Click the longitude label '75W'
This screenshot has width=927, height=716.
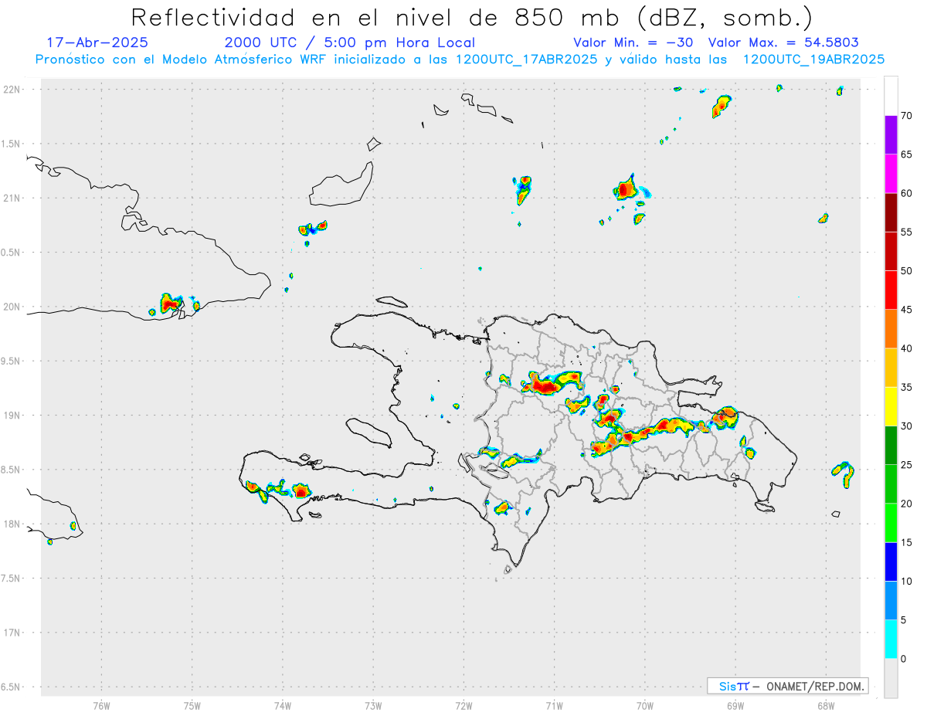click(192, 706)
